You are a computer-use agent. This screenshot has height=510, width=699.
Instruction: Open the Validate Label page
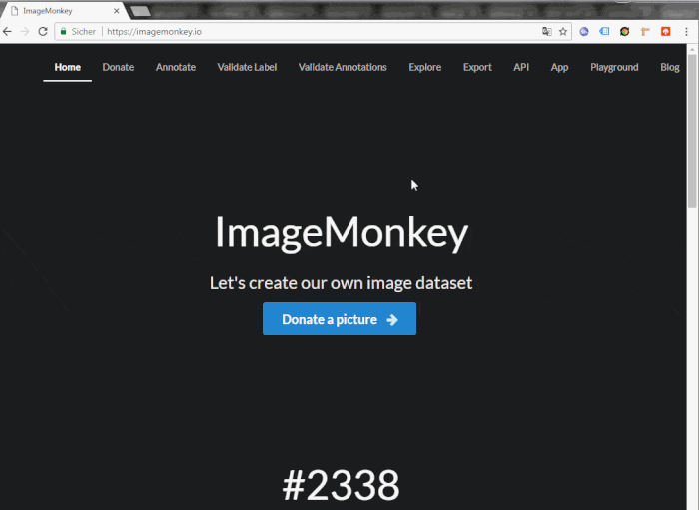coord(247,67)
